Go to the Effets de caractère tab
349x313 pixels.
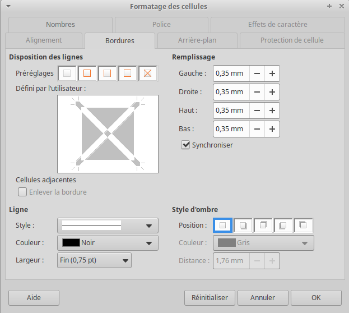(277, 25)
